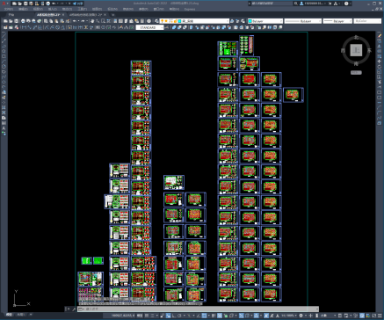The height and width of the screenshot is (320, 384).
Task: Add a new drawing tab with plus button
Action: (112, 15)
